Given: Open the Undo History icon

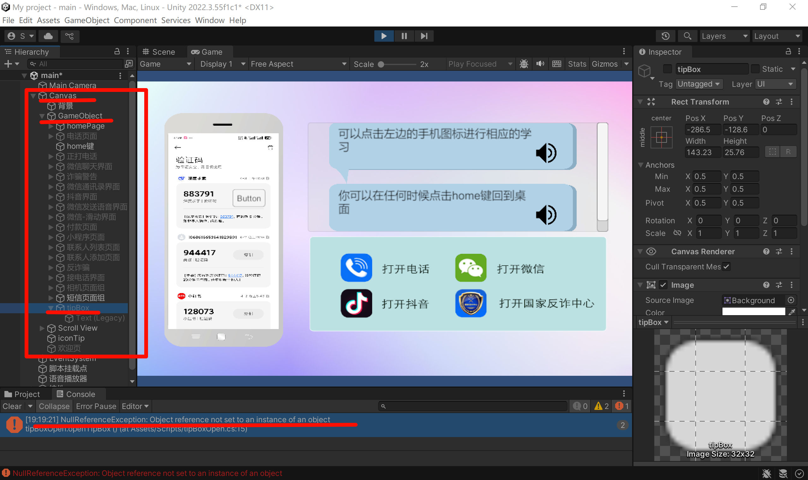Looking at the screenshot, I should (x=665, y=36).
